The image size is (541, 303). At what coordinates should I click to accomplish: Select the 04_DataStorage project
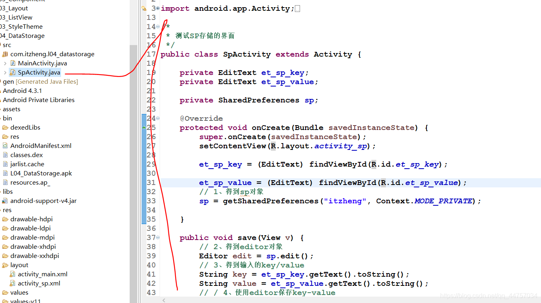[22, 36]
